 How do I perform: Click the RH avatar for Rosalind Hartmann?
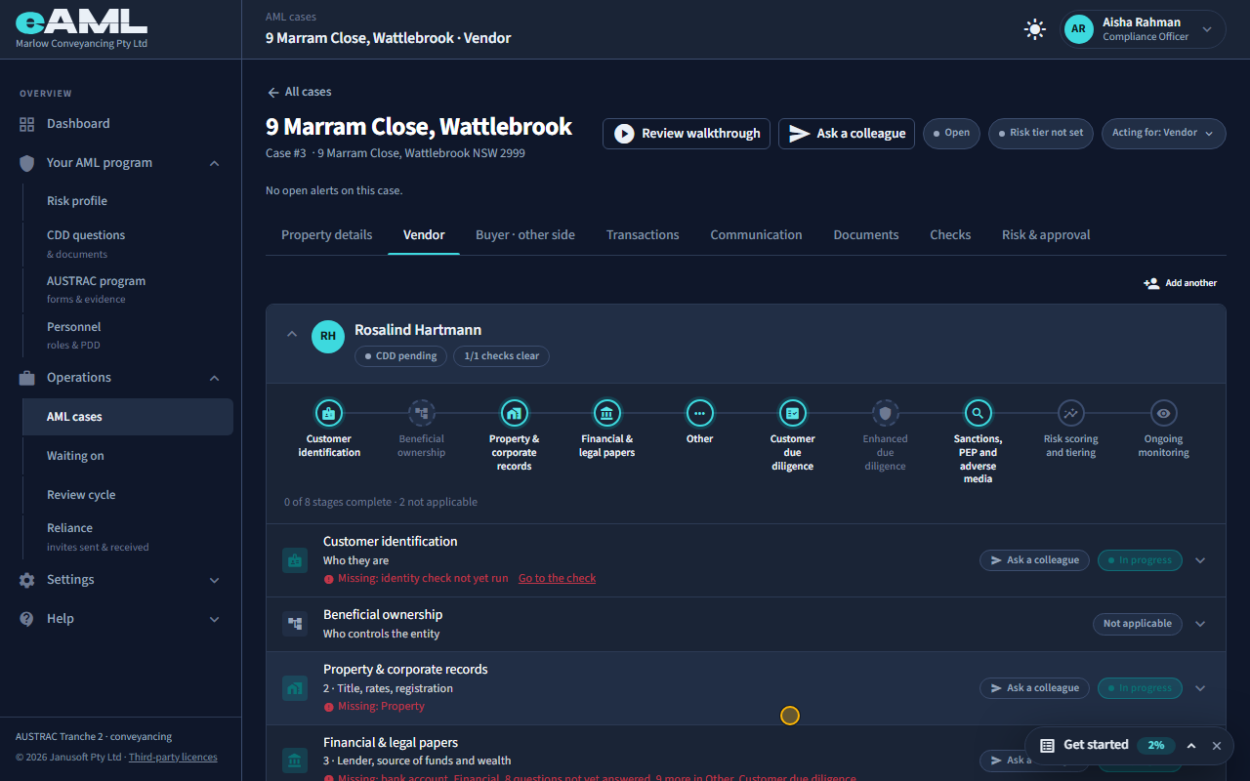click(x=328, y=336)
